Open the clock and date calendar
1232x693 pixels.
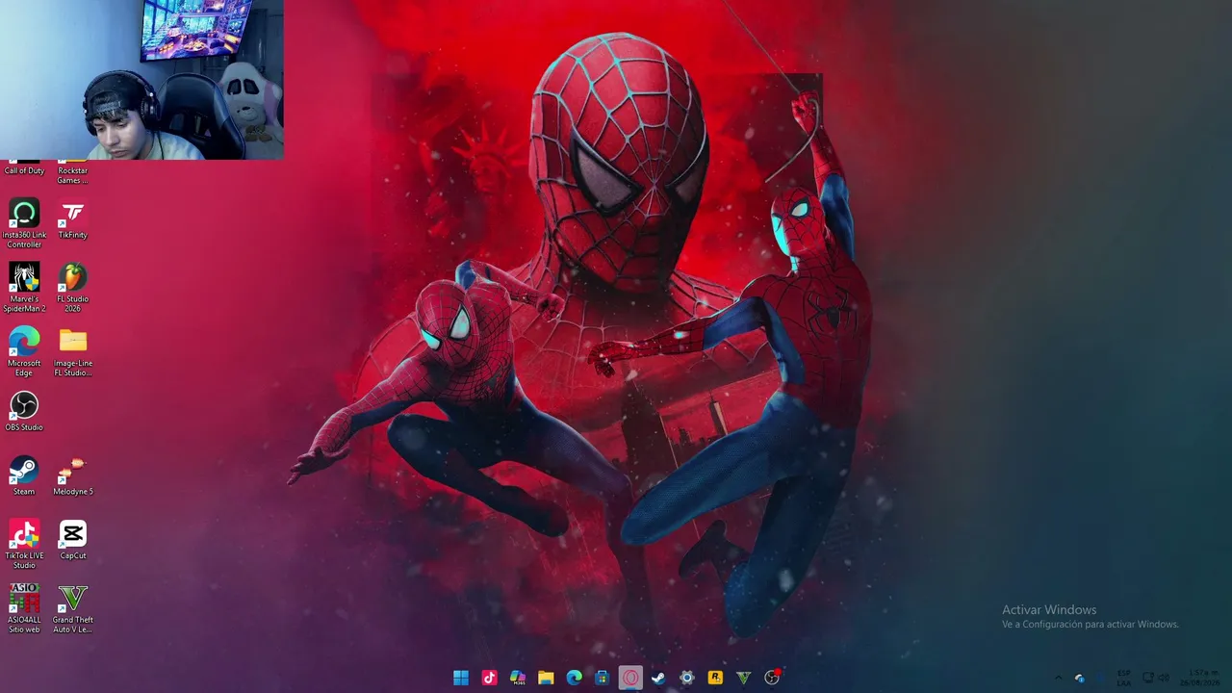(x=1198, y=678)
